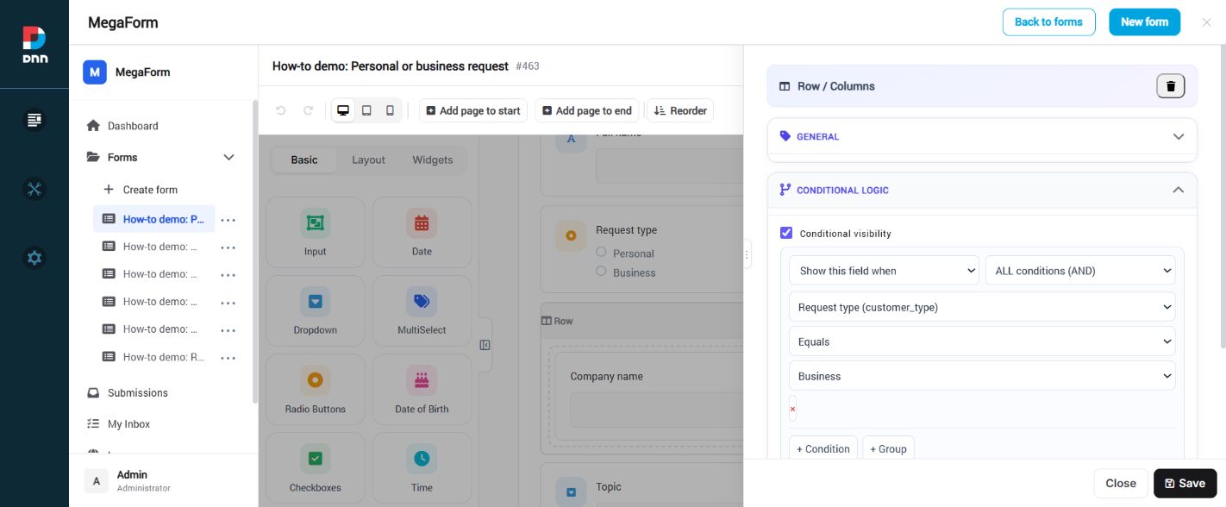Click the Row label on canvas

pyautogui.click(x=557, y=321)
